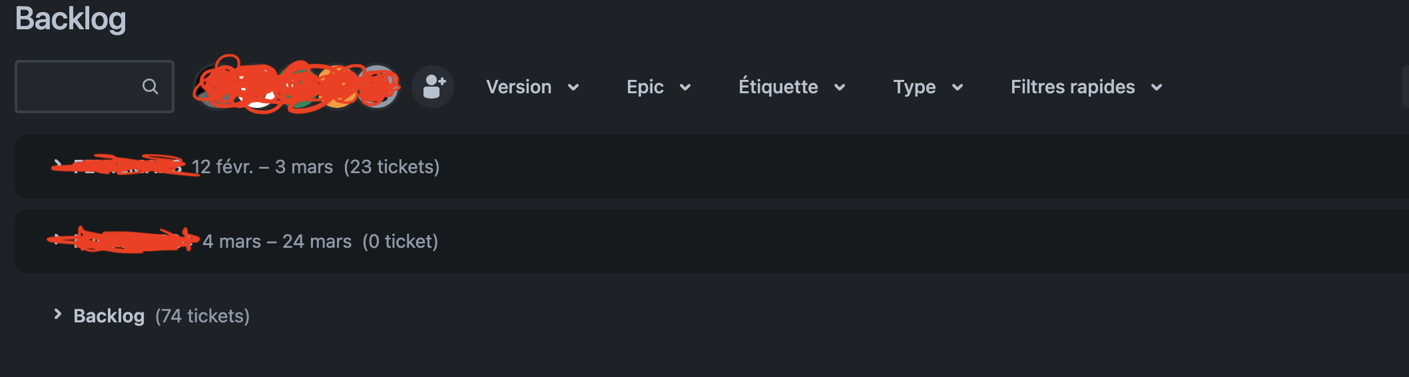Click the chevron beside Filtres rapides

click(x=1157, y=87)
